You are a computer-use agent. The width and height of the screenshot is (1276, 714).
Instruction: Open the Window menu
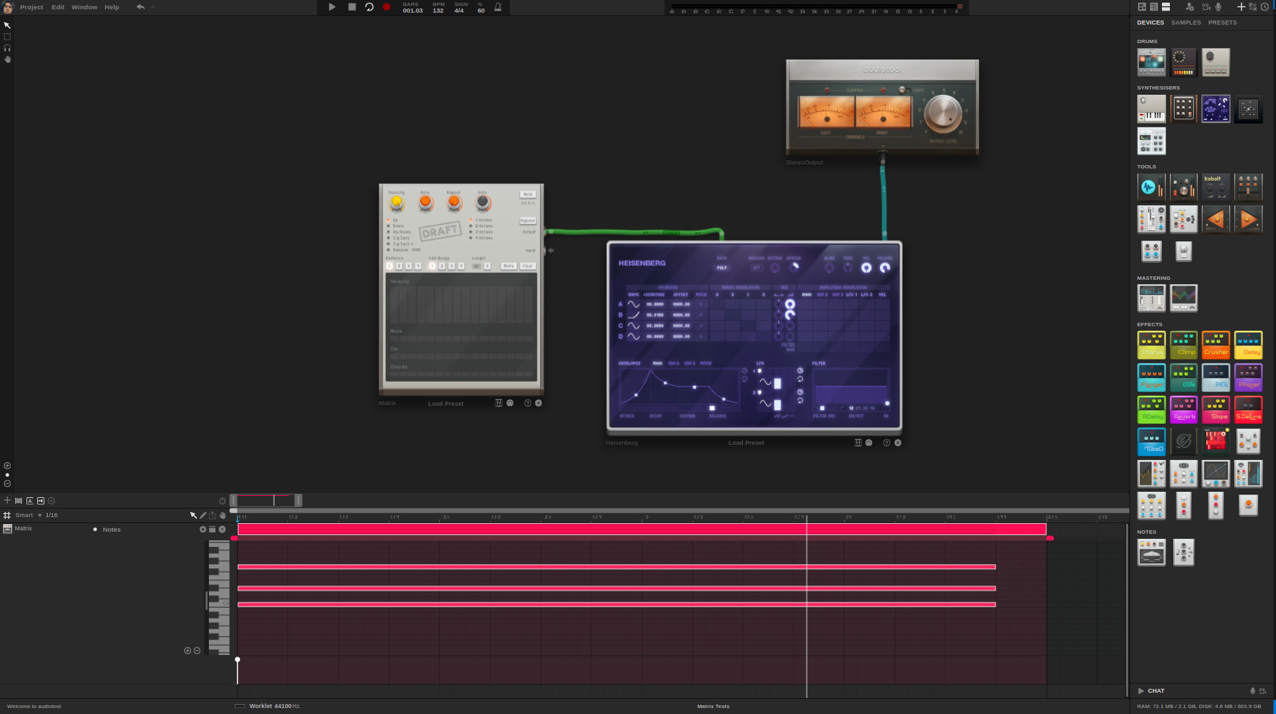click(84, 7)
